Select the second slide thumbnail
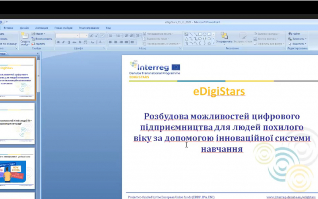The height and width of the screenshot is (199, 318). coord(17,123)
